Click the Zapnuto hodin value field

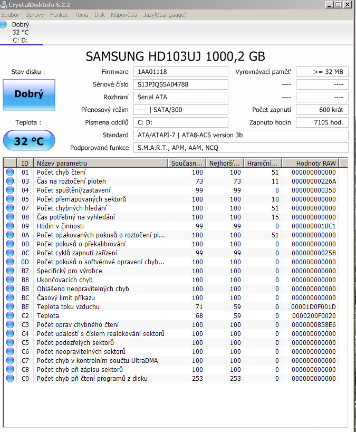coord(322,122)
